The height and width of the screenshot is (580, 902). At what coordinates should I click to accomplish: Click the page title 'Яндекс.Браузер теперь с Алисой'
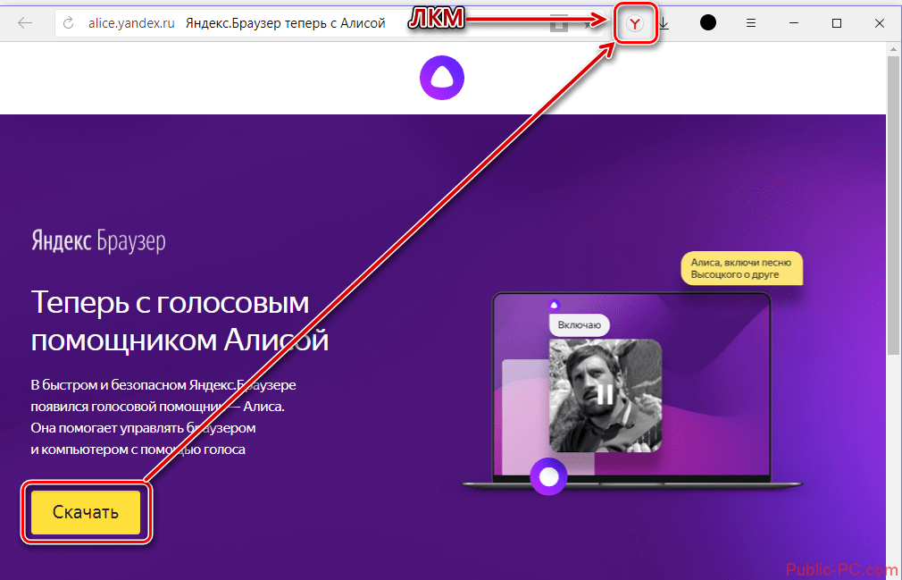(285, 23)
